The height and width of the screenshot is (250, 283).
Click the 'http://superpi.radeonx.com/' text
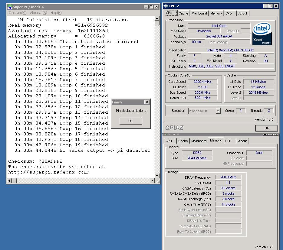pyautogui.click(x=49, y=172)
